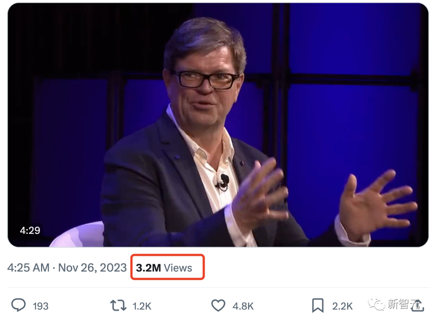
Task: Click the 4:29 video duration badge
Action: coord(30,231)
